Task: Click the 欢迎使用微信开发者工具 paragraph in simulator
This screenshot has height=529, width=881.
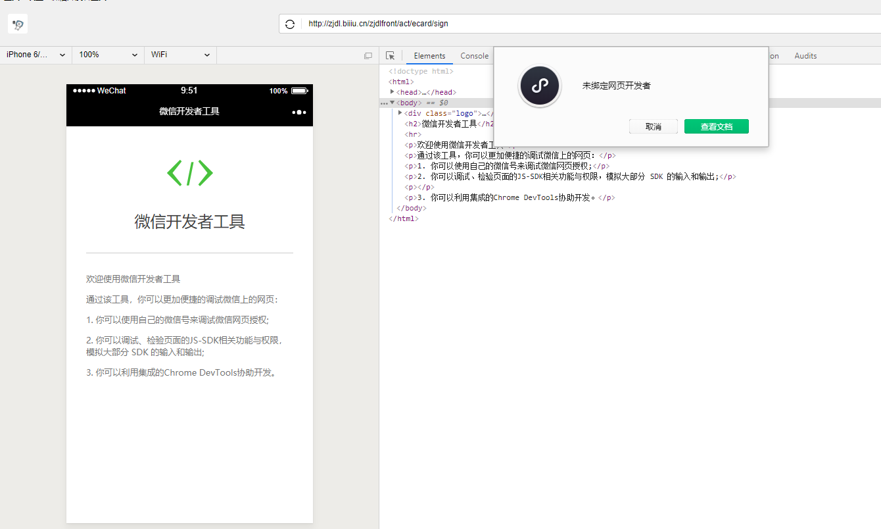Action: pos(133,279)
